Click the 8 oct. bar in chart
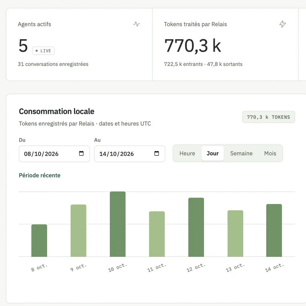306x306 pixels. point(39,240)
